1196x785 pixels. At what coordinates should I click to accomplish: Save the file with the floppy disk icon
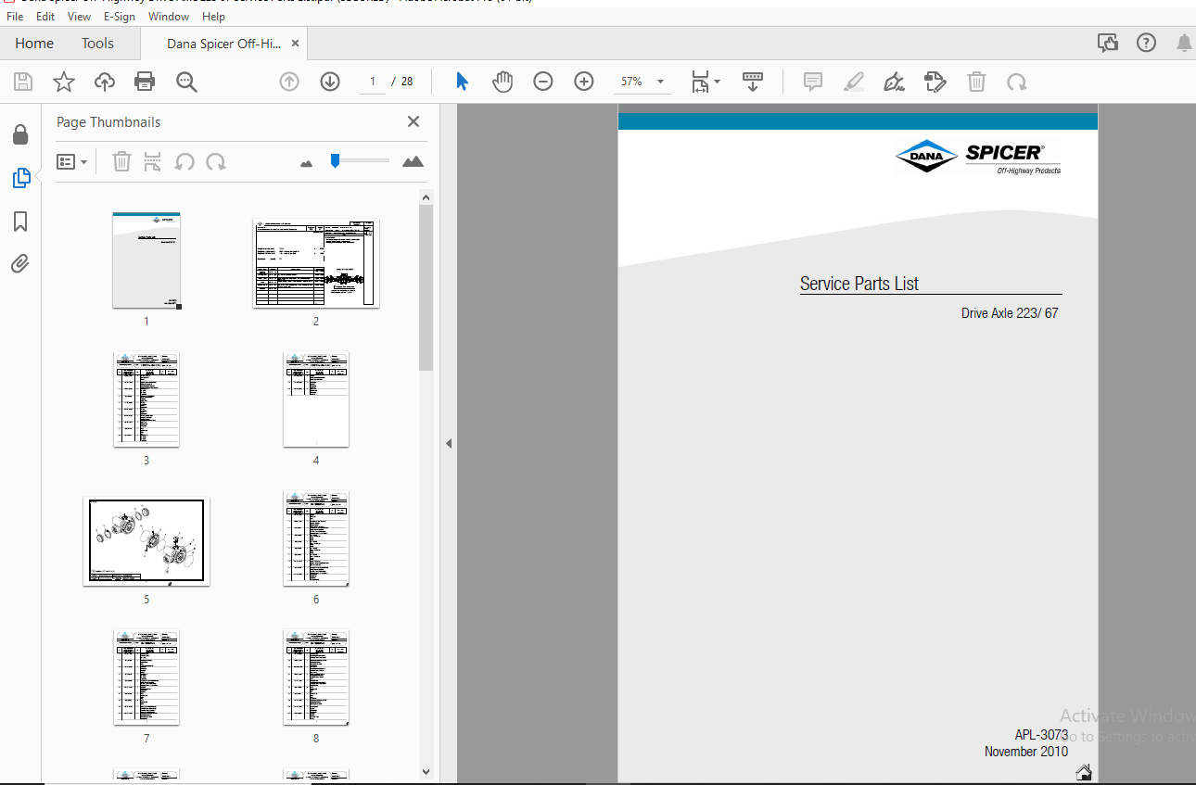click(x=23, y=82)
